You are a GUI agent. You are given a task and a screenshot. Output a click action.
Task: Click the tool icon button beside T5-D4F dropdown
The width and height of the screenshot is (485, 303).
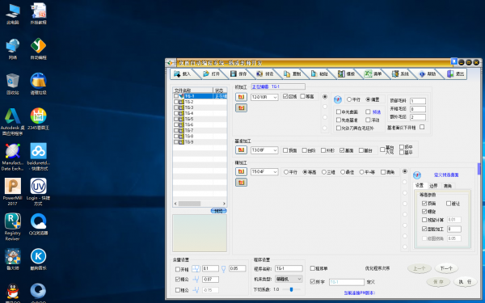(x=241, y=171)
